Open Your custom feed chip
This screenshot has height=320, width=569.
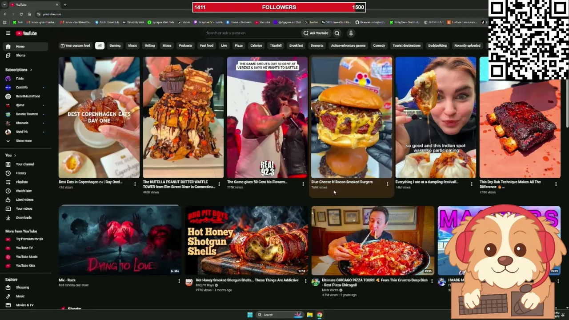pyautogui.click(x=75, y=45)
